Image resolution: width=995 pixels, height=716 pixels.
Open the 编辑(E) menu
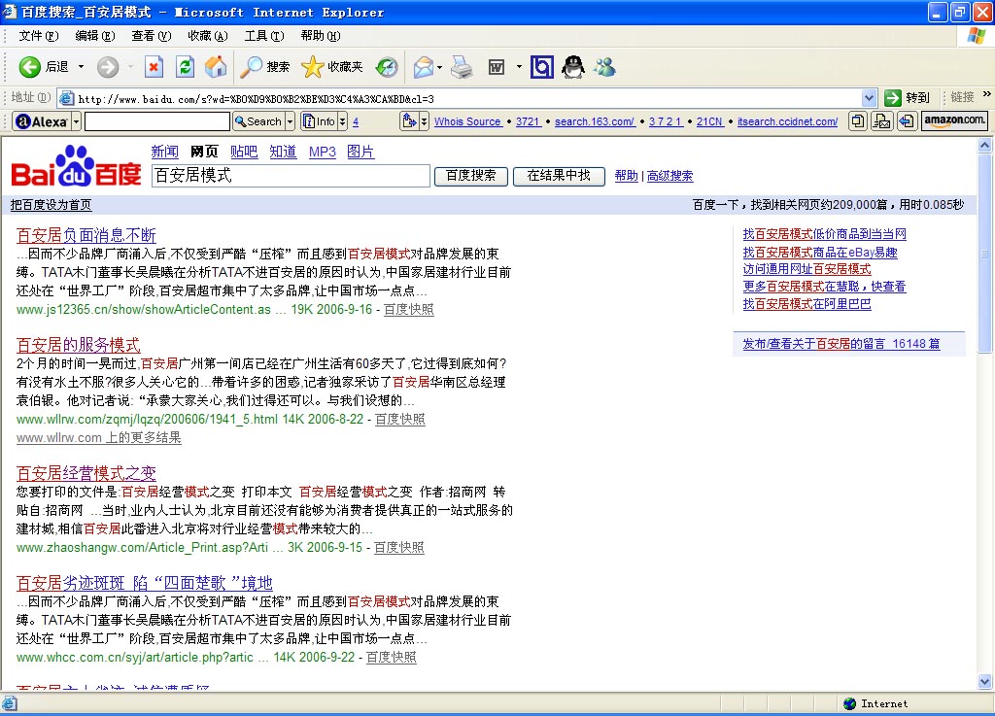click(x=95, y=36)
